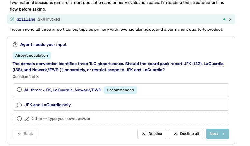Click the Recommended badge on the first option
The width and height of the screenshot is (250, 146).
[x=120, y=90]
